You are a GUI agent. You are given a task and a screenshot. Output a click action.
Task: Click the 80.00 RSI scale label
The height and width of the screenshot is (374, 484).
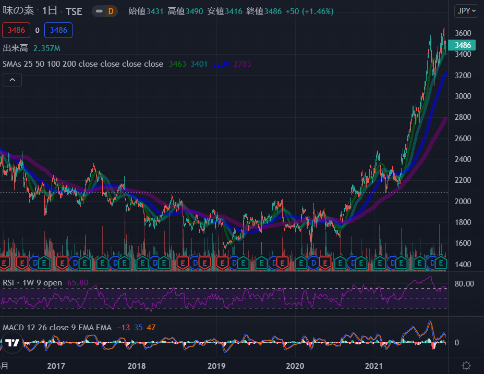click(x=464, y=284)
